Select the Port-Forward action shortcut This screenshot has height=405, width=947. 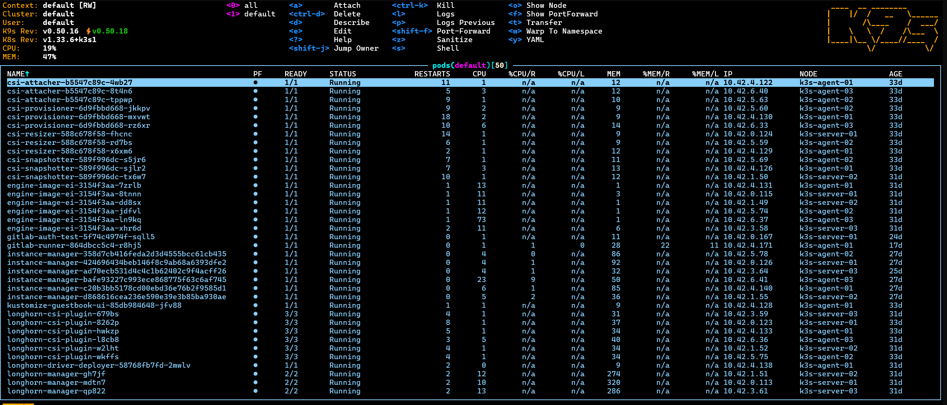463,31
